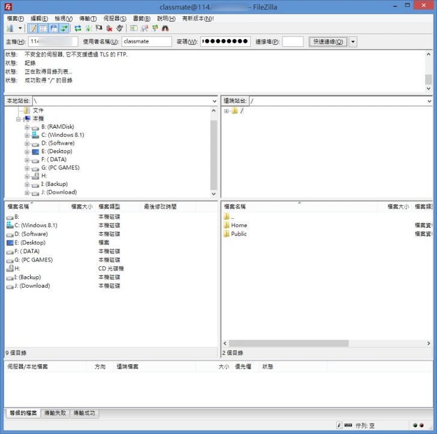Click the local tree vertical scrollbar thumb
This screenshot has width=437, height=434.
[x=214, y=155]
